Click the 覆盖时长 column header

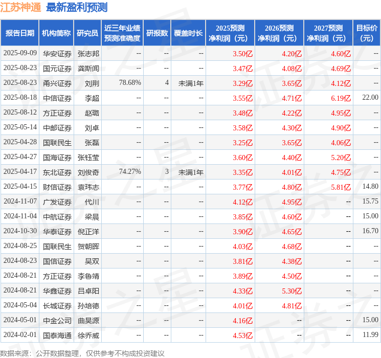point(188,33)
